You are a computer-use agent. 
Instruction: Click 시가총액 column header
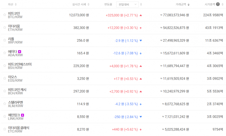click(210, 5)
